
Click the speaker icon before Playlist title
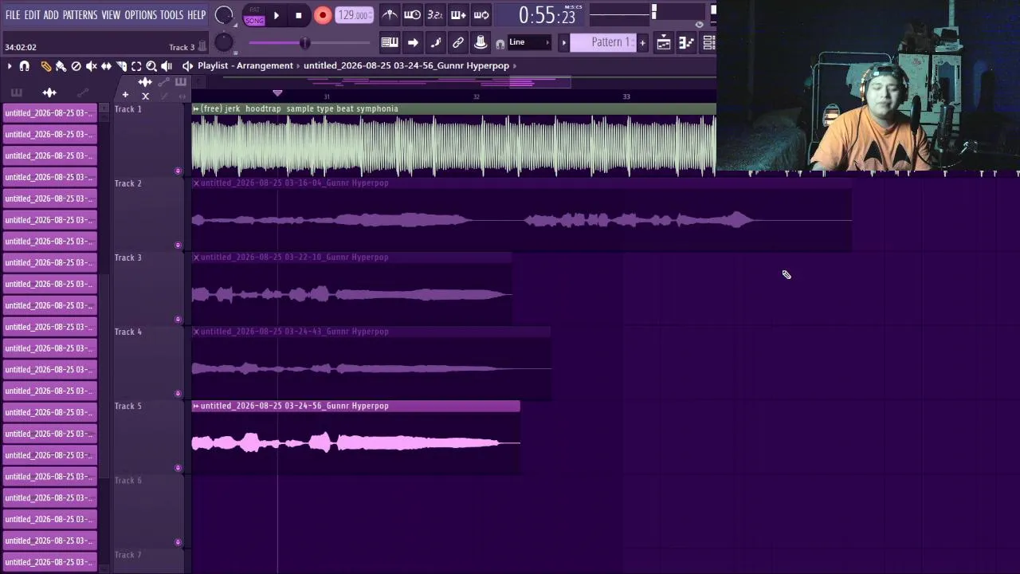187,66
